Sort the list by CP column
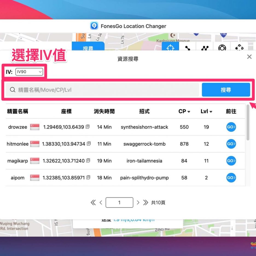Viewport: 256px width, 256px height. click(x=184, y=112)
